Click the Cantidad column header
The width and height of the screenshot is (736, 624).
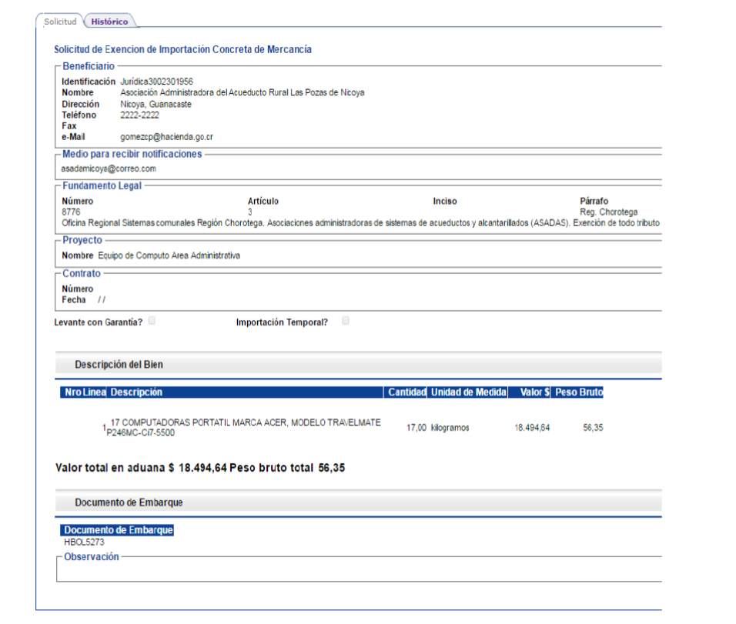[x=406, y=392]
